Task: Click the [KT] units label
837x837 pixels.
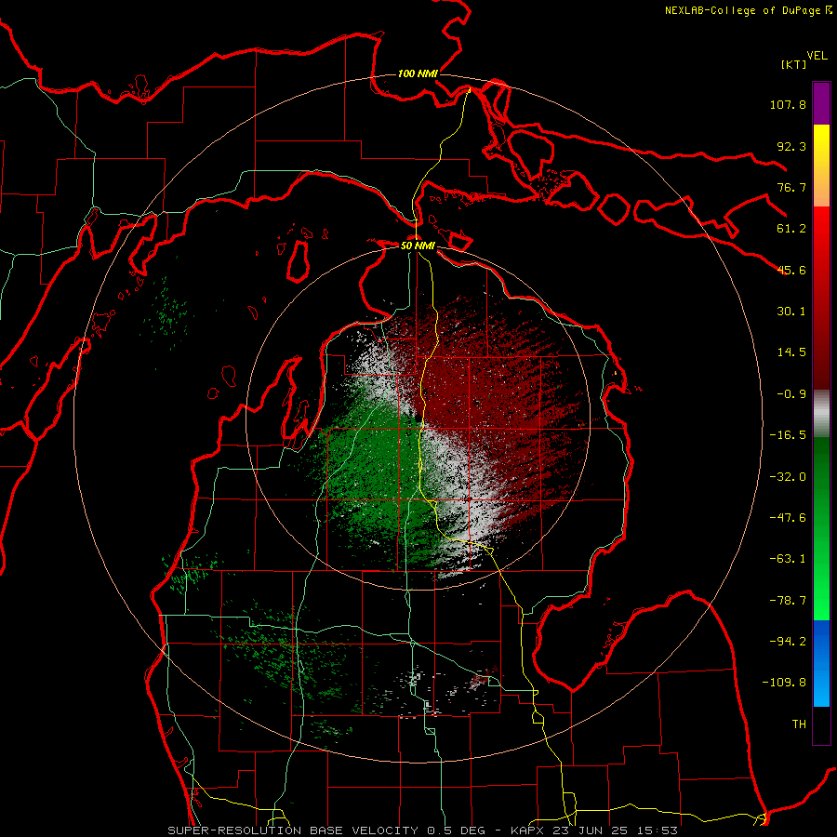Action: tap(793, 64)
